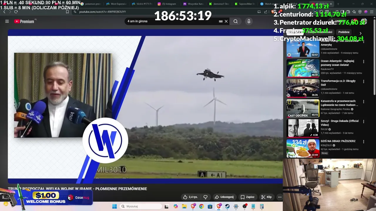Switch to the Most Expensiv browser tab
The width and height of the screenshot is (376, 211).
pos(116,4)
